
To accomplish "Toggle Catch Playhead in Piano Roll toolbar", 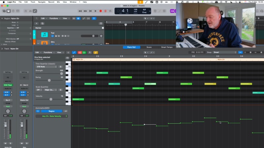I will (x=90, y=53).
